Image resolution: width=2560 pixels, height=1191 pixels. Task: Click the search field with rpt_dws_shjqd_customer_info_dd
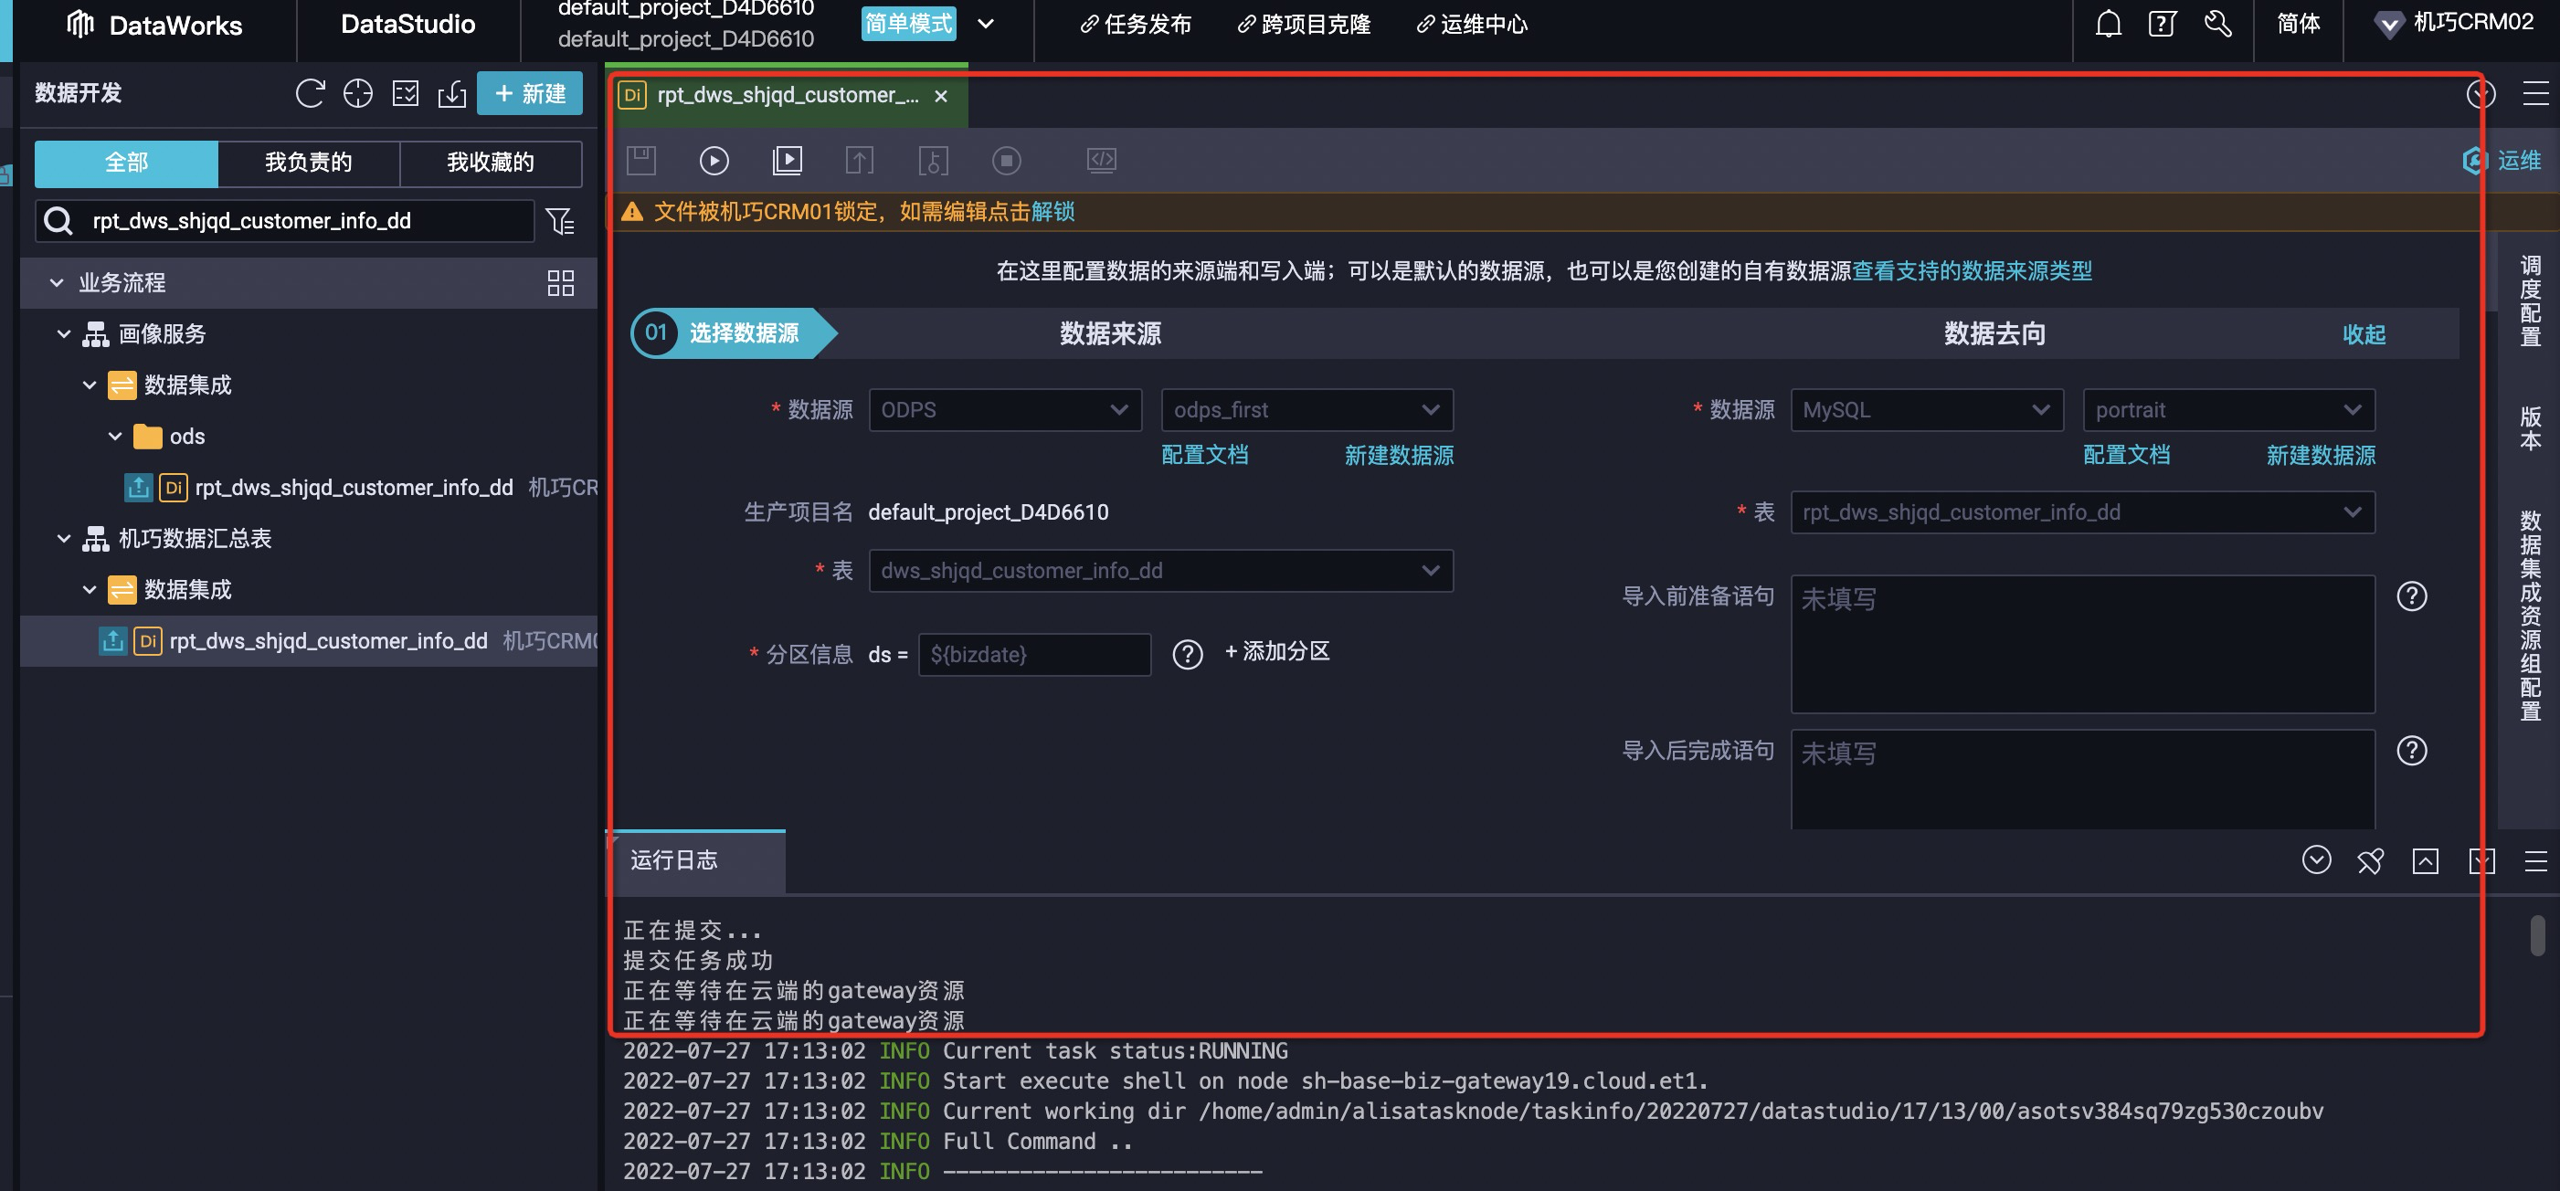click(285, 220)
